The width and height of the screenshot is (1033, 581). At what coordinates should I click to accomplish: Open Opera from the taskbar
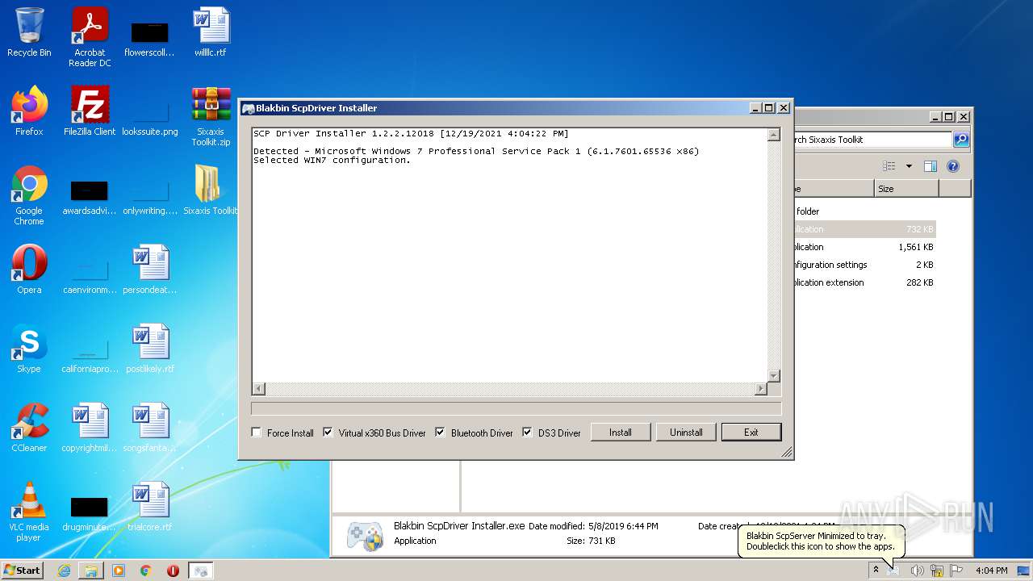tap(174, 571)
